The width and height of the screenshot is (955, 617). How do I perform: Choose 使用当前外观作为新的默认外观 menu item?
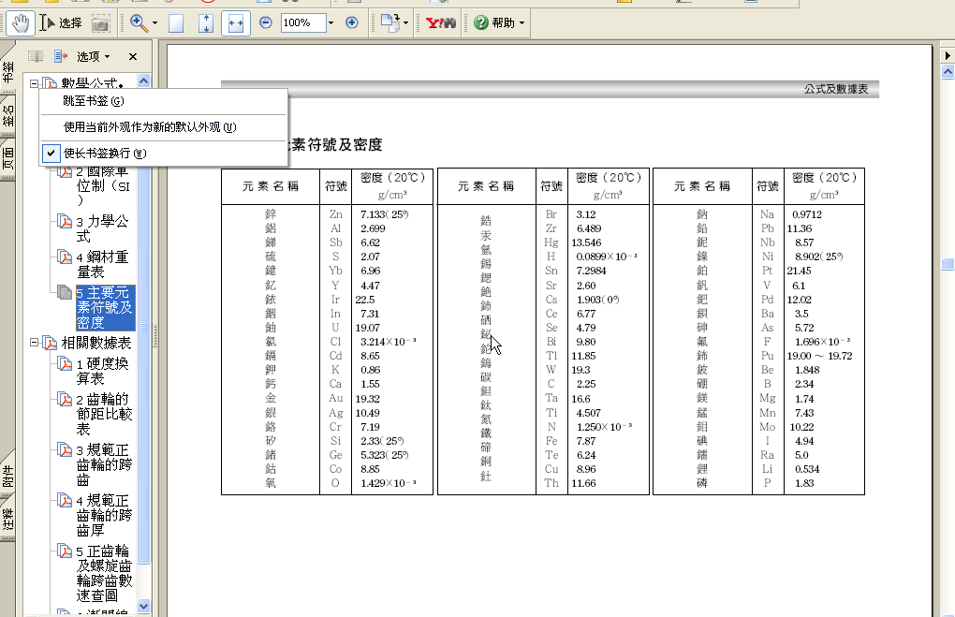pyautogui.click(x=163, y=127)
